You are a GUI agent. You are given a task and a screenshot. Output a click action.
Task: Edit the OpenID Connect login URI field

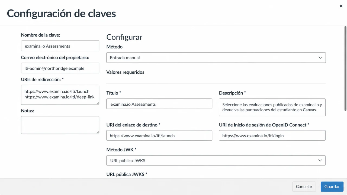pyautogui.click(x=272, y=135)
